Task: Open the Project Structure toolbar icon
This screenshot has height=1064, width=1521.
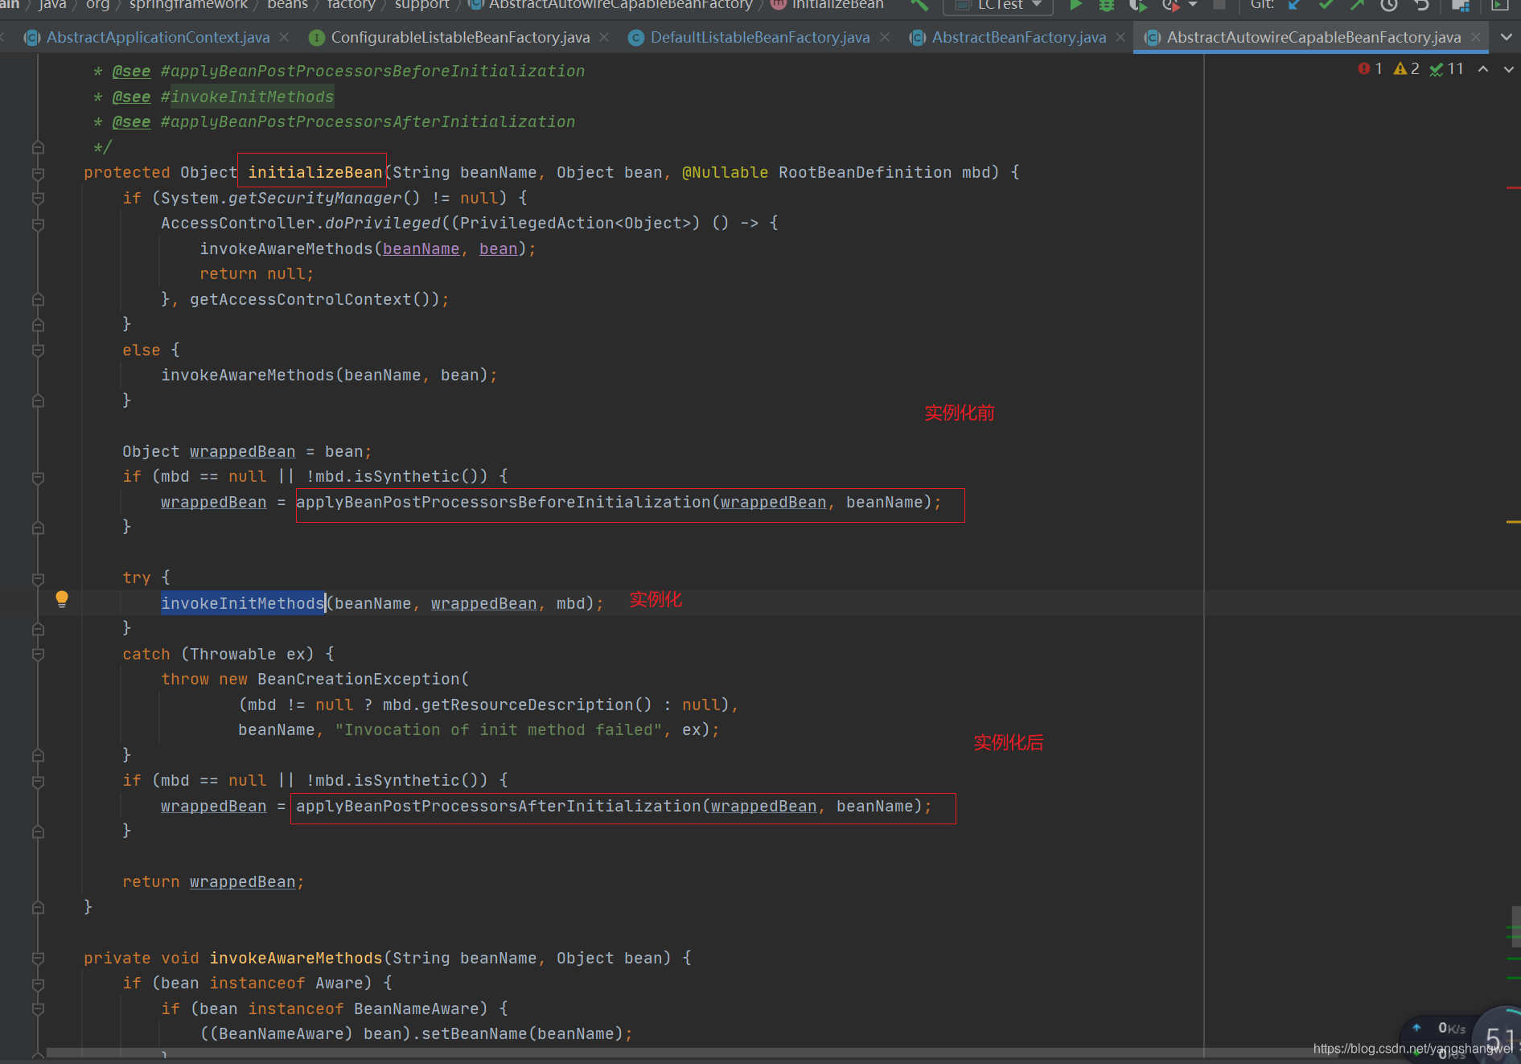Action: click(x=1461, y=5)
